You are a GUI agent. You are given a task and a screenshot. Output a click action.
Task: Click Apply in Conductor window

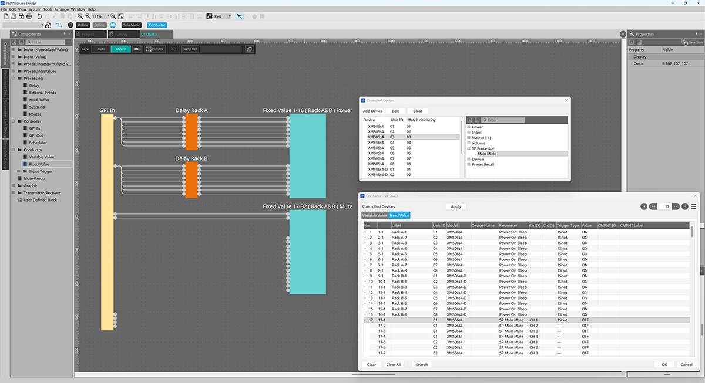tap(456, 206)
